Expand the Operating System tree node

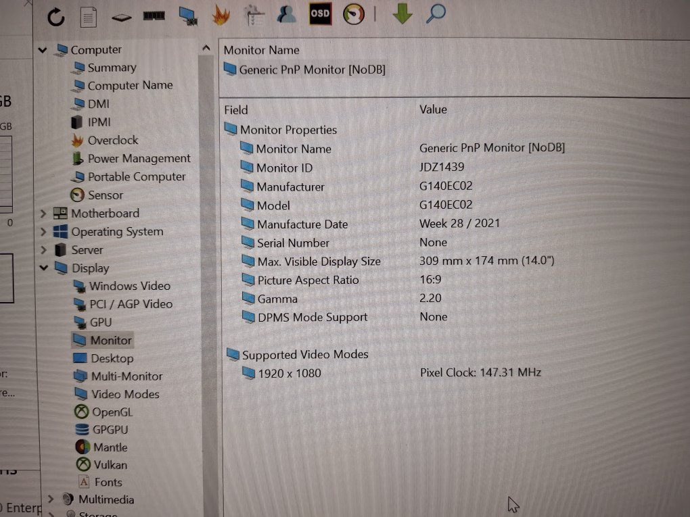click(x=43, y=232)
